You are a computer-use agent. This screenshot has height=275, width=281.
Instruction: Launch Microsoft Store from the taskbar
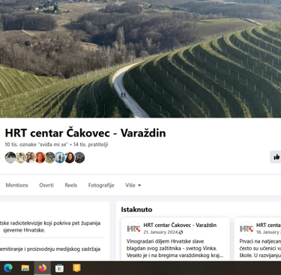point(59,268)
